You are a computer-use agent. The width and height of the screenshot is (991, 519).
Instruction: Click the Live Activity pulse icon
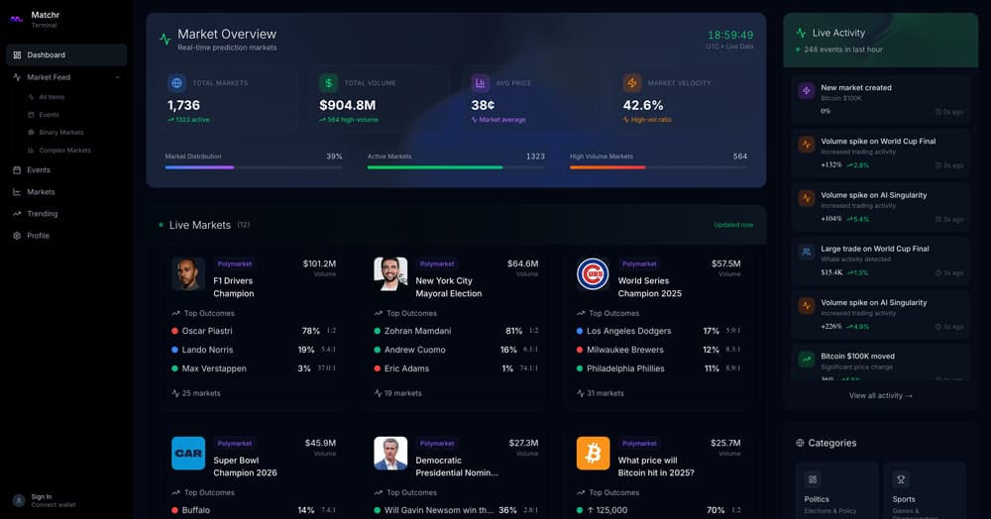pyautogui.click(x=801, y=33)
